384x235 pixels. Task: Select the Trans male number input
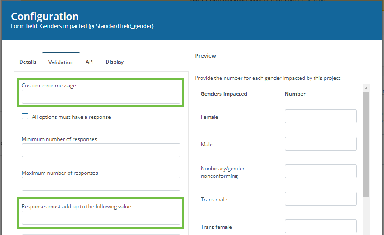click(x=321, y=199)
